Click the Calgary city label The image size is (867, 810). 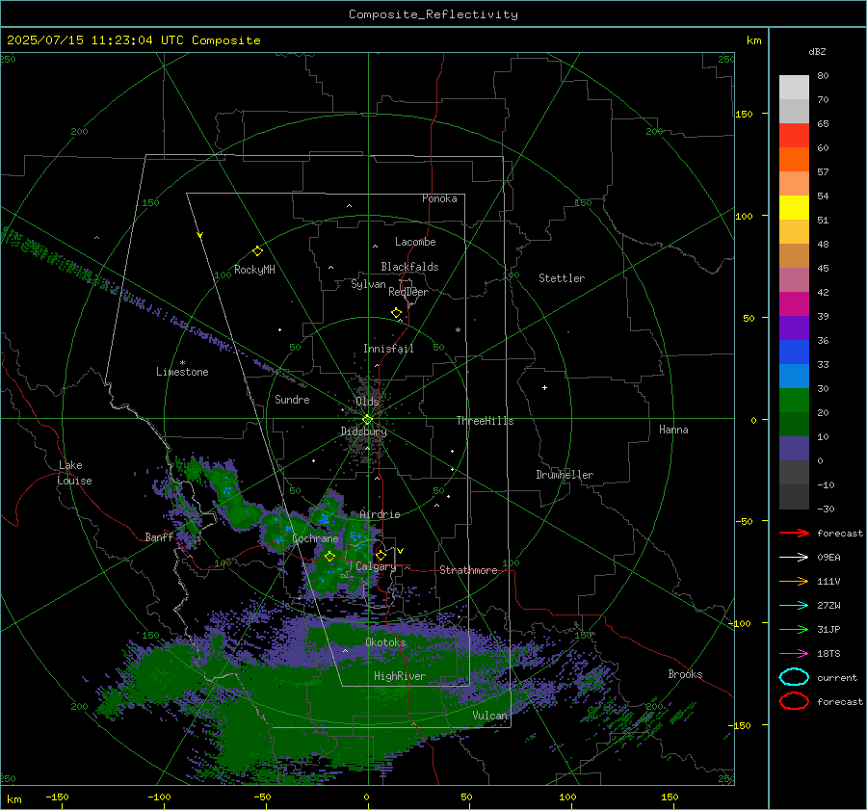click(x=376, y=566)
